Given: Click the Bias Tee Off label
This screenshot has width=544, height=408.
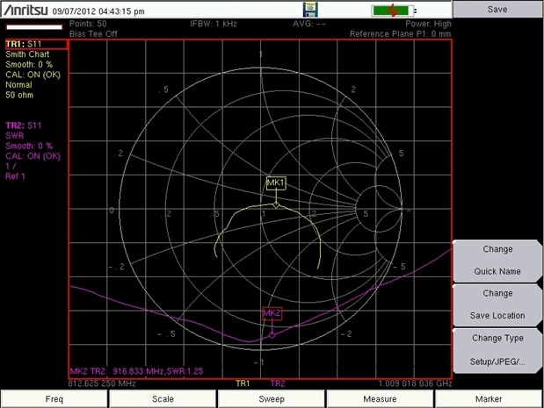Looking at the screenshot, I should (x=93, y=34).
